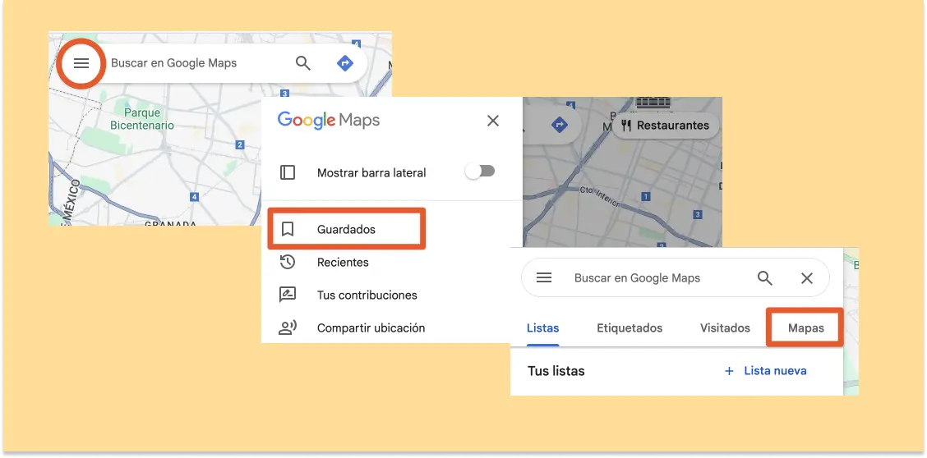Image resolution: width=927 pixels, height=458 pixels.
Task: Switch to the Visitados tab
Action: point(725,328)
